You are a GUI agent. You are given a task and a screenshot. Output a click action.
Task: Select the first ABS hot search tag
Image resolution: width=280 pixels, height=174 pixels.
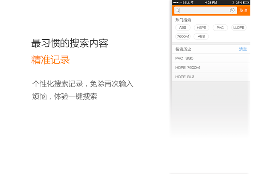coord(183,28)
